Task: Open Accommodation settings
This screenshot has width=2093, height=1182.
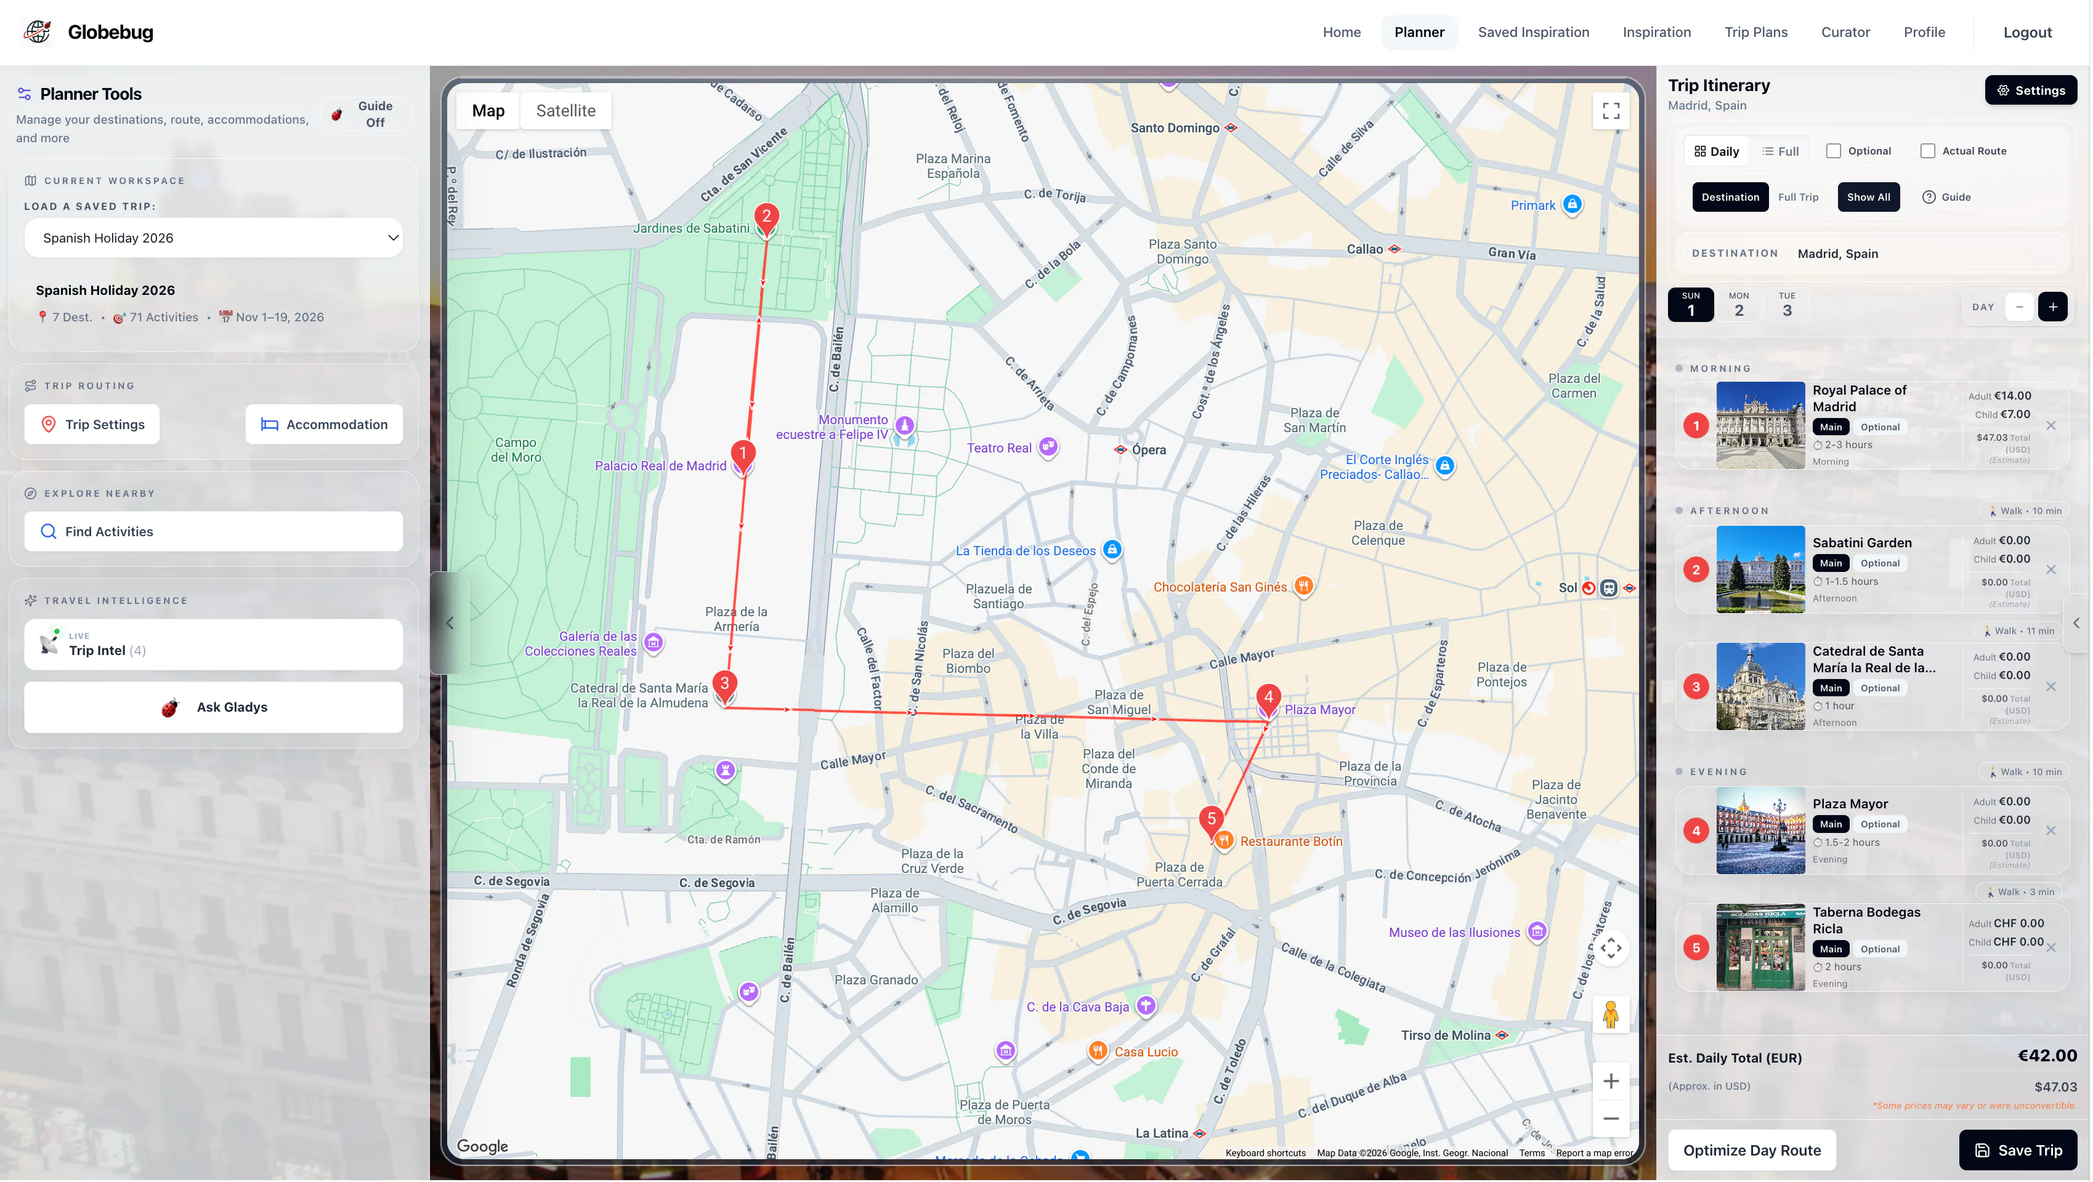Action: [323, 425]
